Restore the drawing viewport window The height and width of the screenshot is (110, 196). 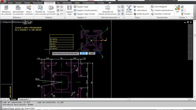(x=188, y=22)
